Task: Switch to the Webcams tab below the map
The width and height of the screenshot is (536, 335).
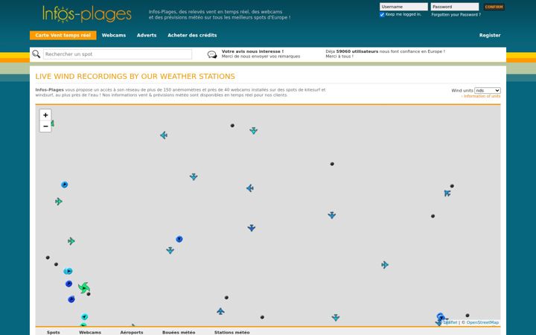Action: point(90,332)
